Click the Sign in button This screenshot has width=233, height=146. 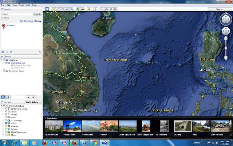[220, 9]
